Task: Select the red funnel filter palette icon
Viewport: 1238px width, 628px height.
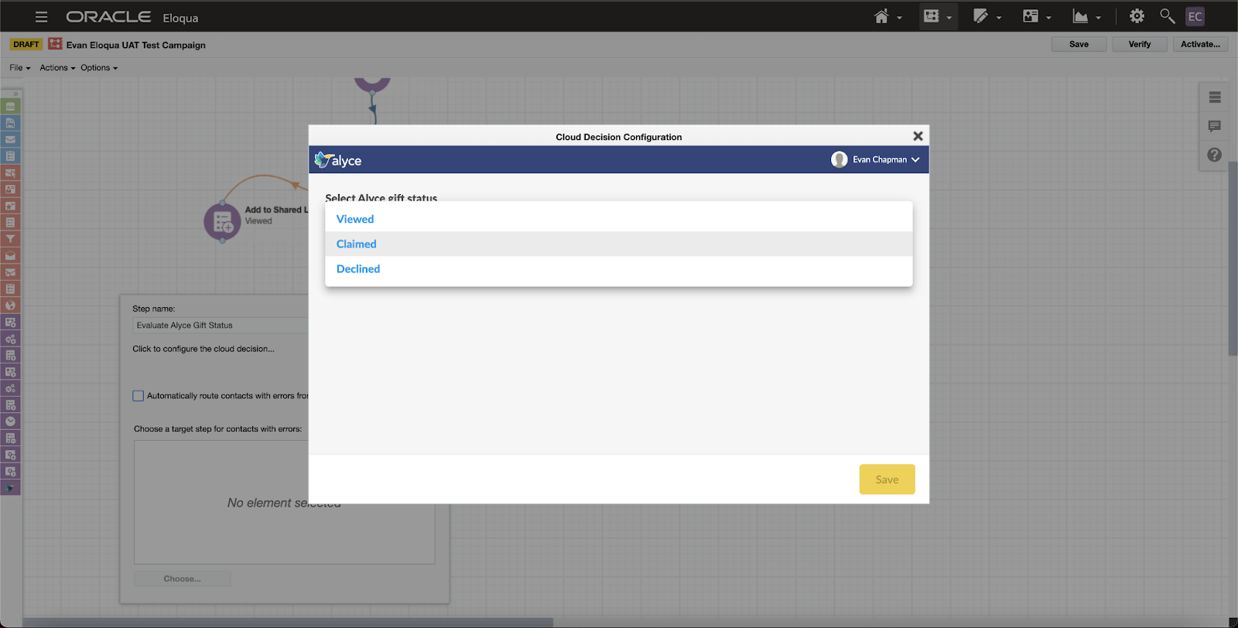Action: pos(11,239)
